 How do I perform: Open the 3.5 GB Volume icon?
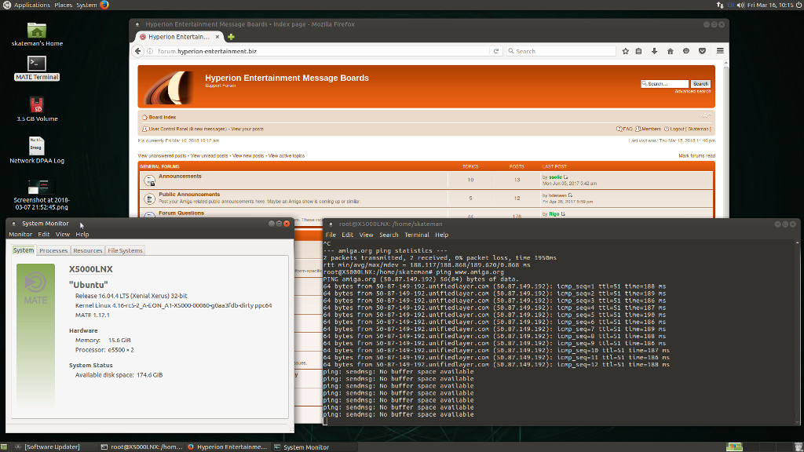pos(36,105)
